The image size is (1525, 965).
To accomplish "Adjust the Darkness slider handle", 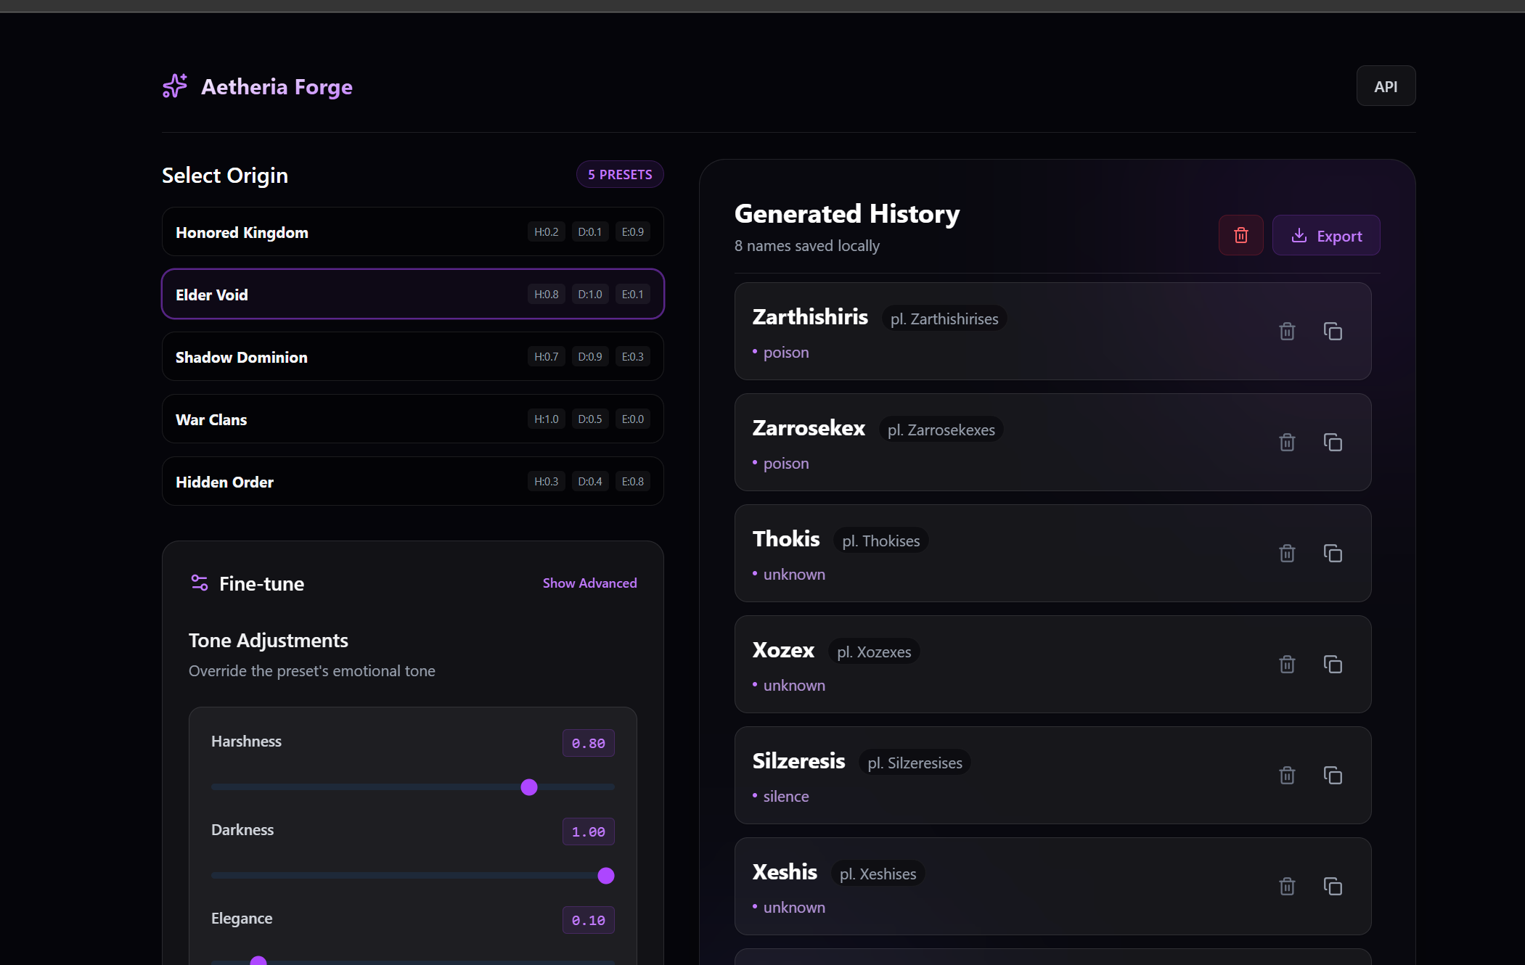I will coord(606,876).
